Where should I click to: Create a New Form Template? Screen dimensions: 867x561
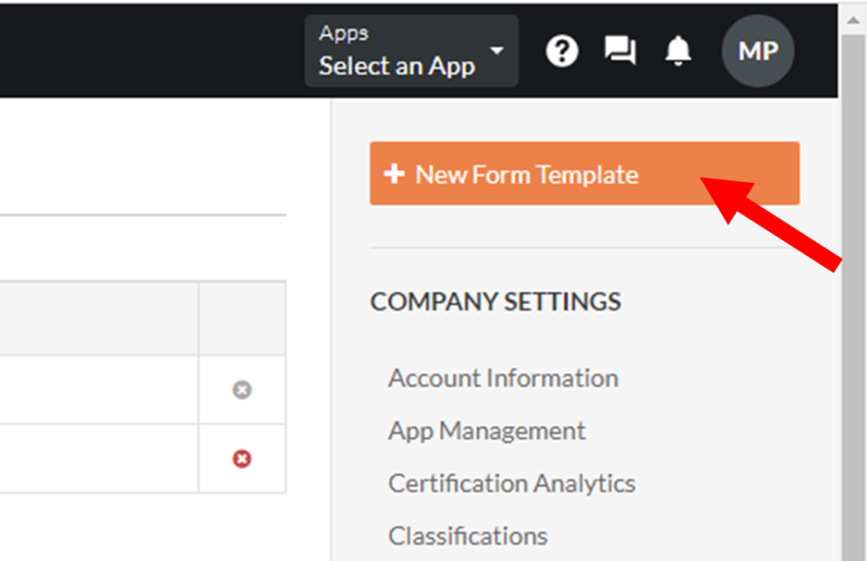[x=584, y=174]
